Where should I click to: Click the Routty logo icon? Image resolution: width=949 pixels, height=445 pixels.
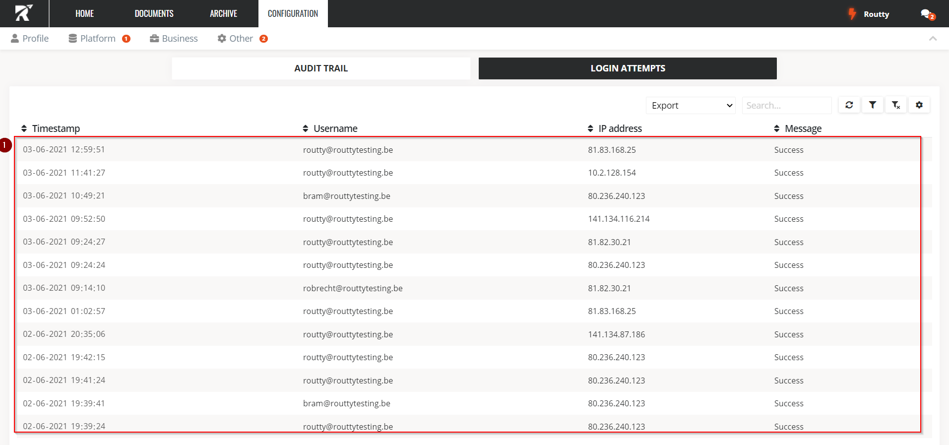pyautogui.click(x=23, y=13)
